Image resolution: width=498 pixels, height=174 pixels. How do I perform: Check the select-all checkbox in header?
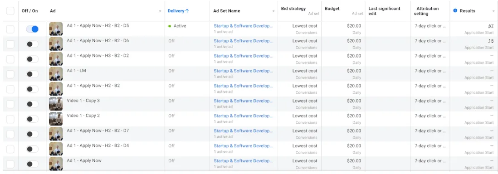click(x=10, y=11)
